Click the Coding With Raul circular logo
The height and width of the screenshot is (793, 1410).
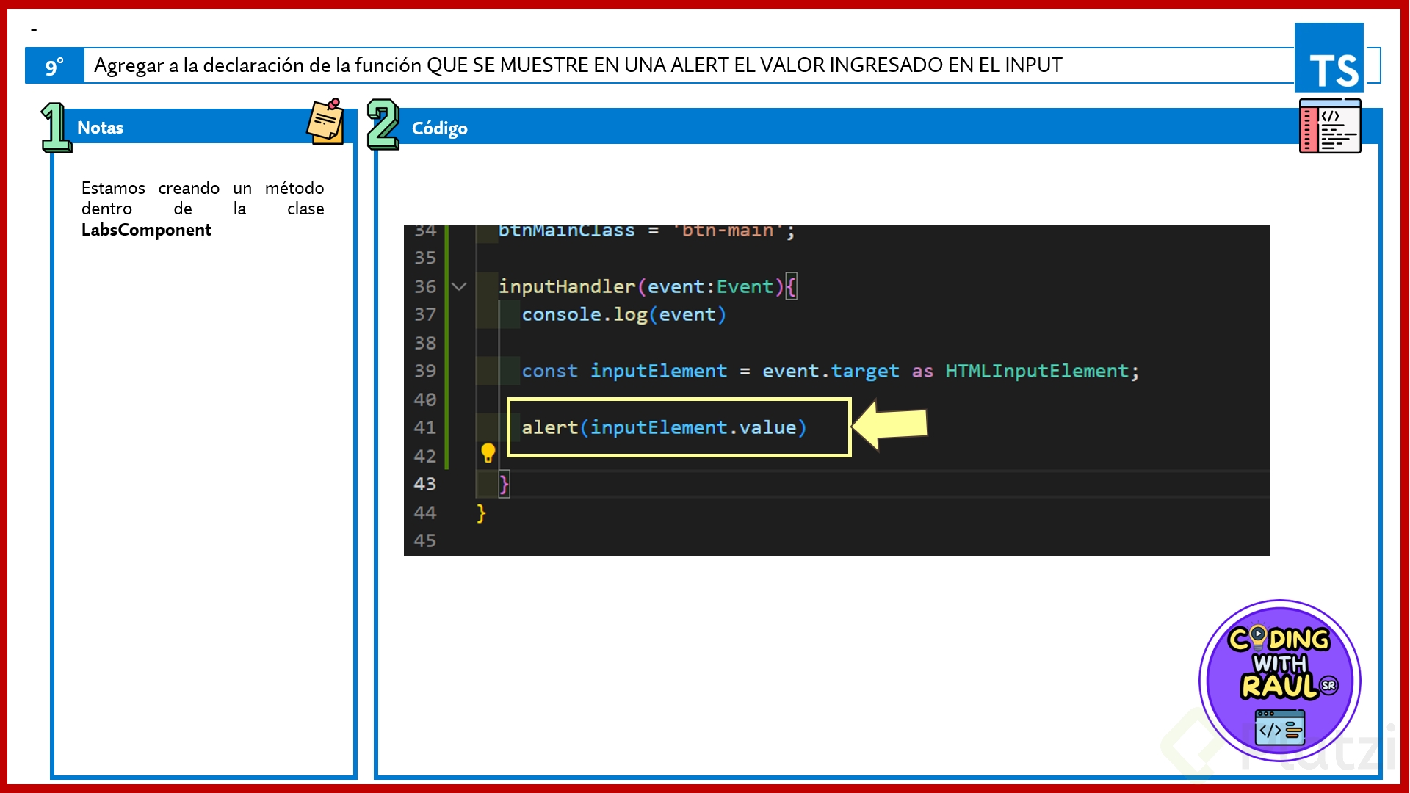tap(1279, 681)
